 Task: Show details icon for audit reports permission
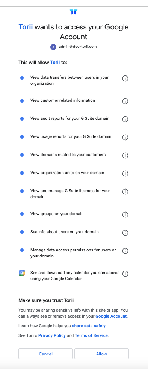(x=125, y=119)
